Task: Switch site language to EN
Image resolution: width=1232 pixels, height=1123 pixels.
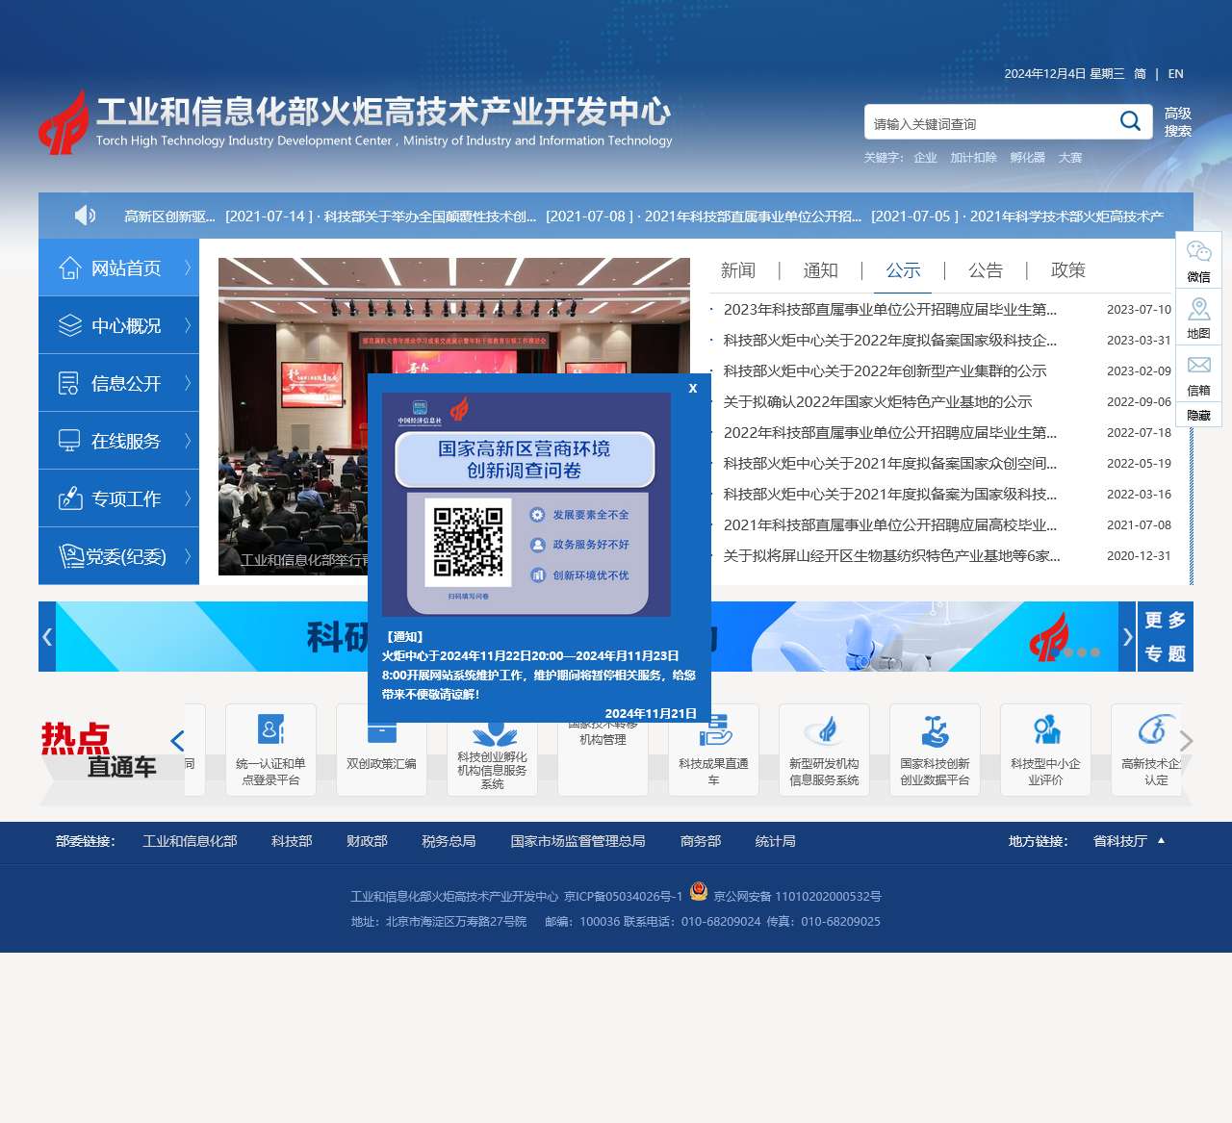Action: (x=1175, y=74)
